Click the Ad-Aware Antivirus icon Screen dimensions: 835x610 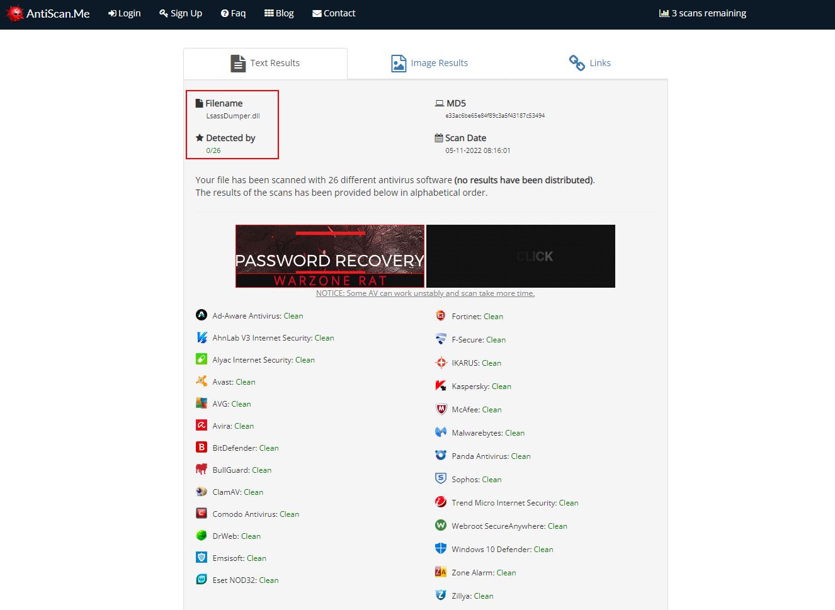pyautogui.click(x=202, y=315)
